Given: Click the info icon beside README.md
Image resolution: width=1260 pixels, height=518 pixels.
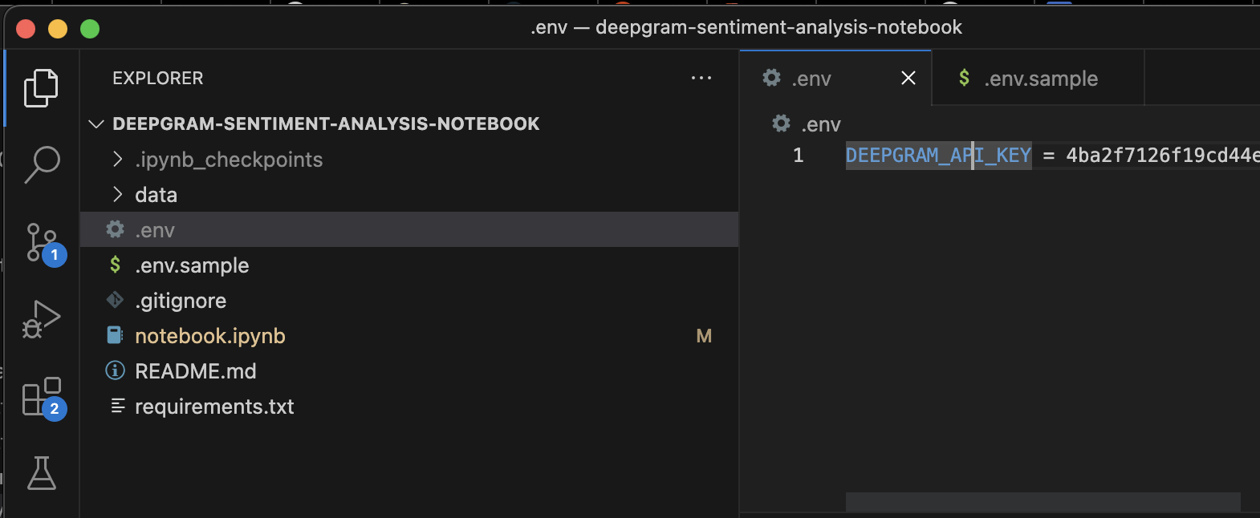Looking at the screenshot, I should tap(116, 370).
